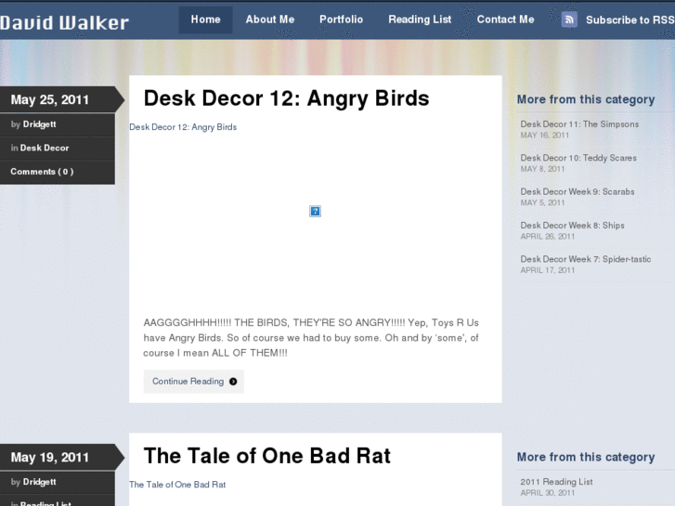Click the APRIL 17, 2011 date text
Viewport: 675px width, 506px height.
coord(548,270)
